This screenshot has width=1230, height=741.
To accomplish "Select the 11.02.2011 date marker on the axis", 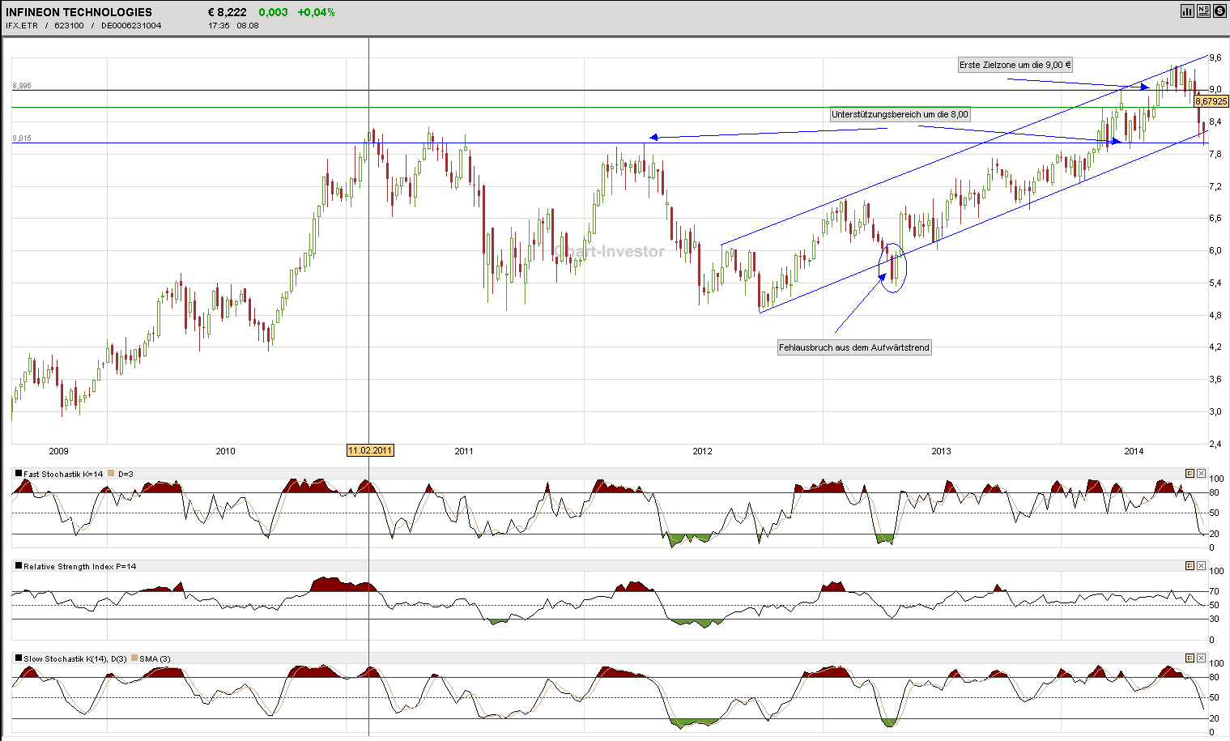I will pyautogui.click(x=369, y=450).
